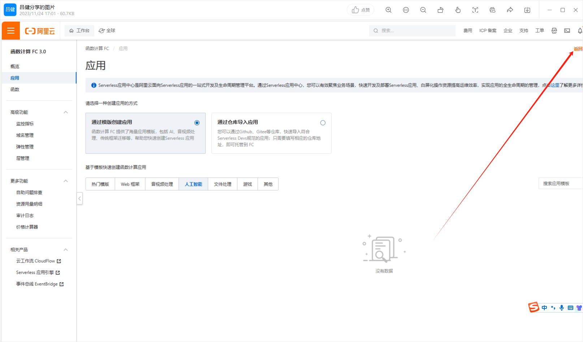
Task: Open the 企业 menu
Action: (x=508, y=31)
